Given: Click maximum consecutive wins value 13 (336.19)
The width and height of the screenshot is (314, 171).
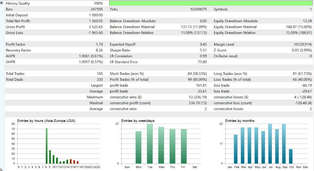Looking at the screenshot, I should coord(198,97).
